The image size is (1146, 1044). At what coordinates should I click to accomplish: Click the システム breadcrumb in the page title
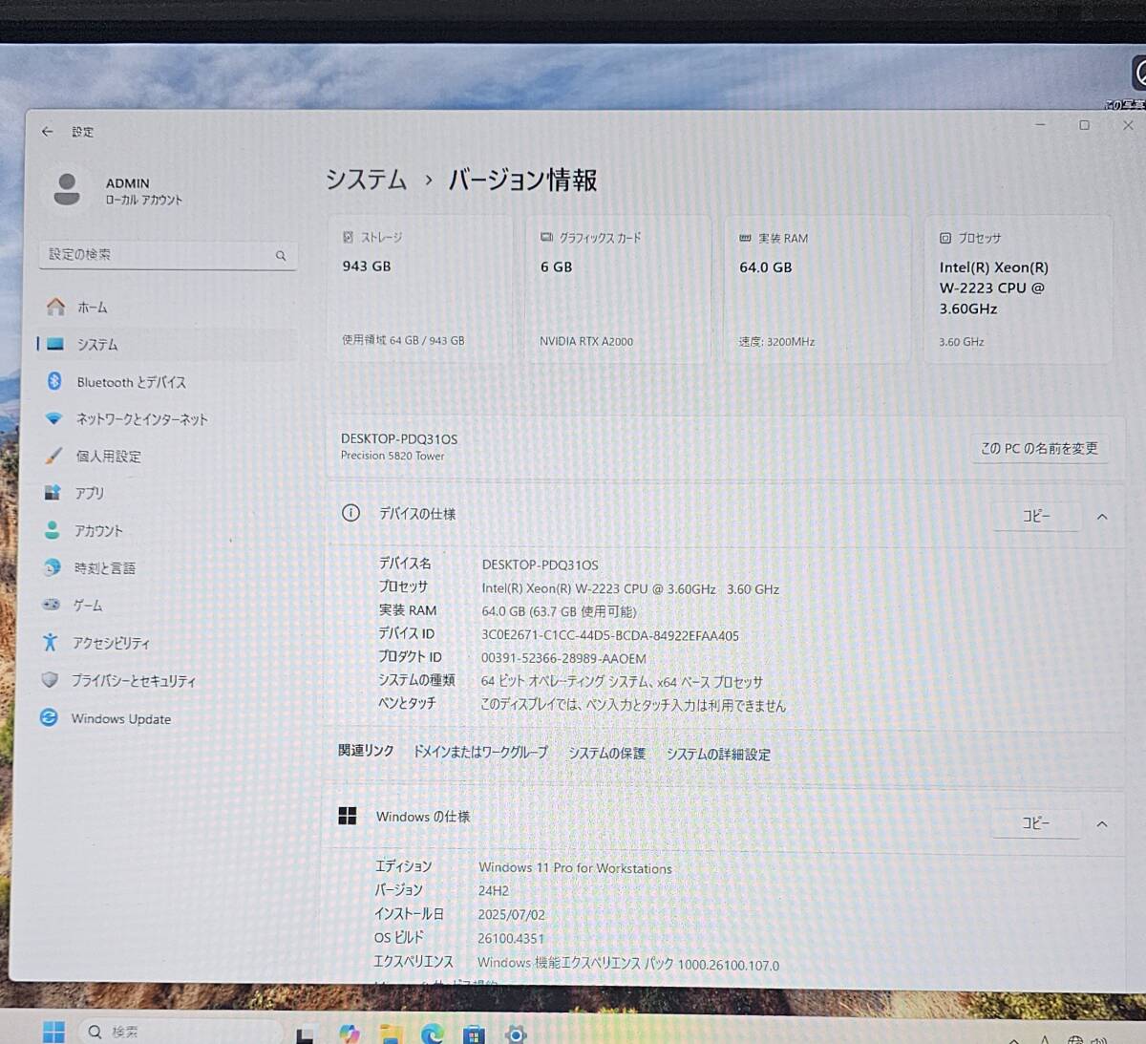pyautogui.click(x=367, y=180)
